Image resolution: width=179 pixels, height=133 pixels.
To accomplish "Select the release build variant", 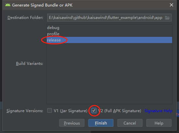I will 109,40.
